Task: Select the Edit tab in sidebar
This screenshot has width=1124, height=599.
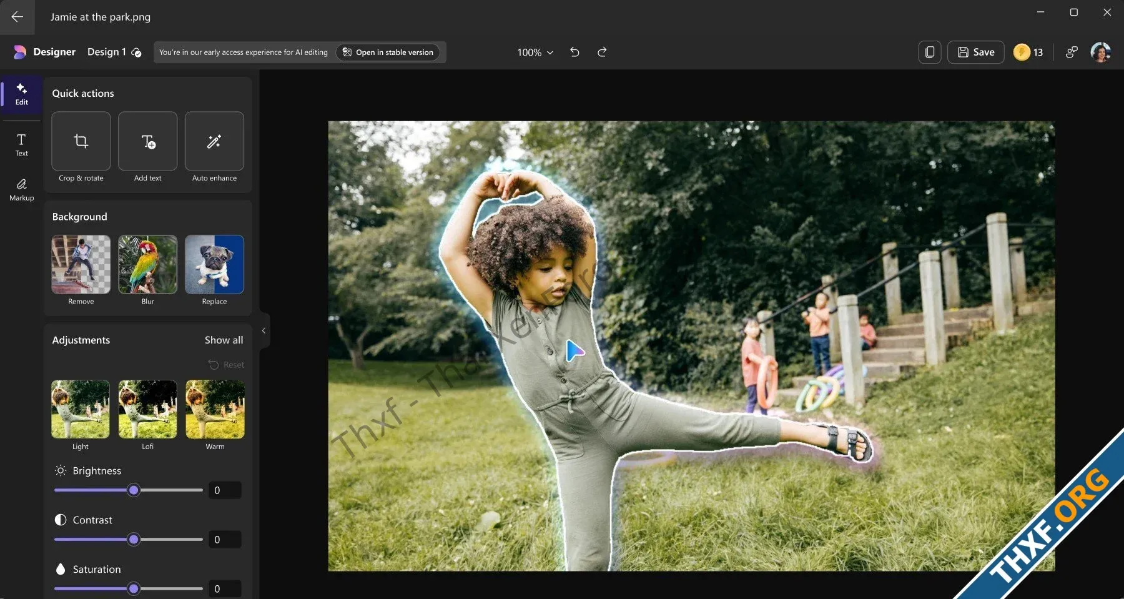Action: [22, 94]
